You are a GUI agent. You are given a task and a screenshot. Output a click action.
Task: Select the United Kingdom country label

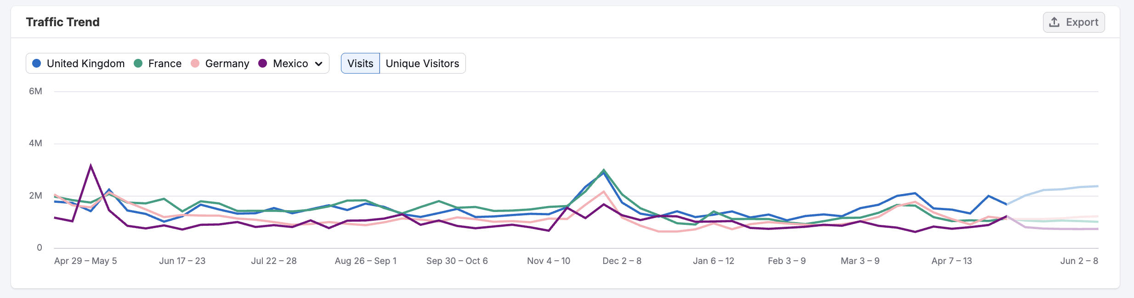(85, 63)
